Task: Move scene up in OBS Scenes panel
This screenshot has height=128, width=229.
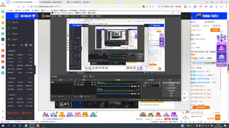Action: point(59,96)
